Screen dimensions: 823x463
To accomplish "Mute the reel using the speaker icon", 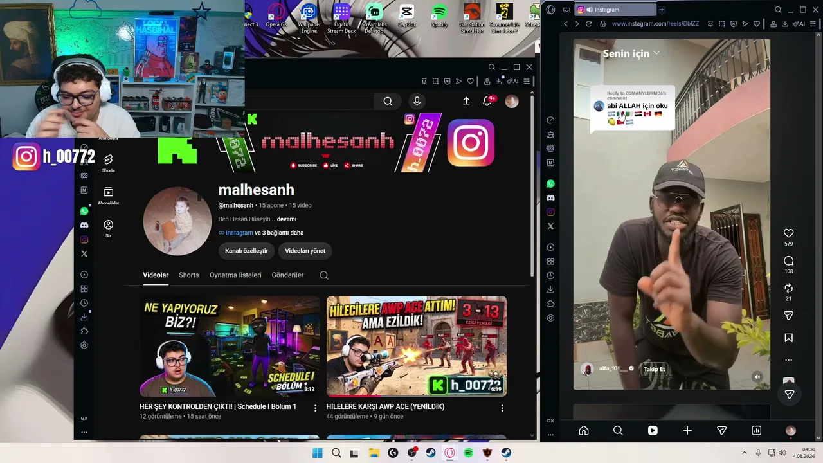I will [757, 377].
